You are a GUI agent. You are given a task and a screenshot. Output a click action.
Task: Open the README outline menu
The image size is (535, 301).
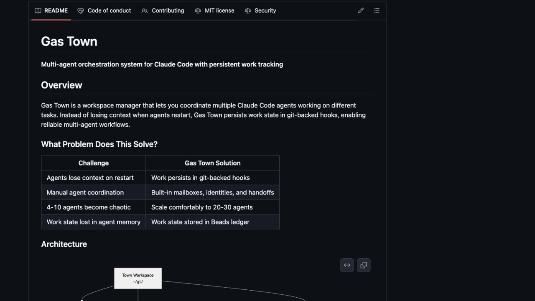[x=376, y=10]
